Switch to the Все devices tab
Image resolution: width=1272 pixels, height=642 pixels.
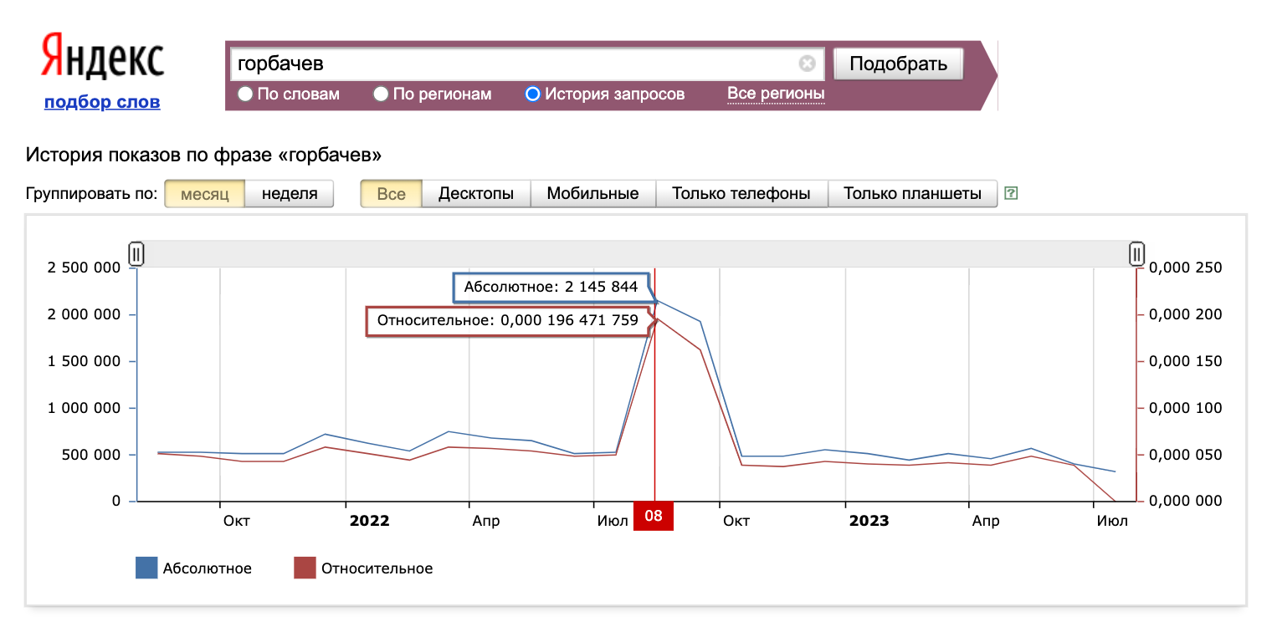391,194
